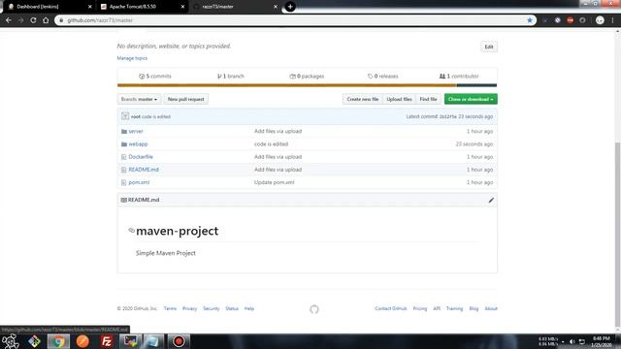Click the taskbar volume speaker icon
The width and height of the screenshot is (621, 349).
[572, 341]
